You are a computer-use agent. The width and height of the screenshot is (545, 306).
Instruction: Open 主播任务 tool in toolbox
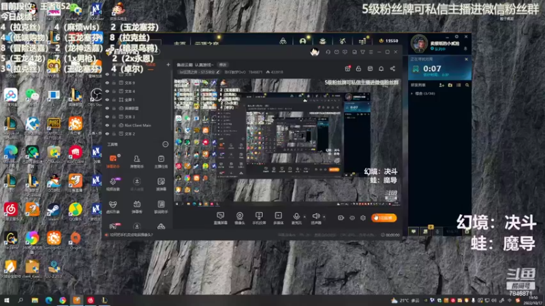(161, 161)
